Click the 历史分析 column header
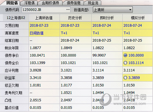153x112 pixels. [x=75, y=18]
